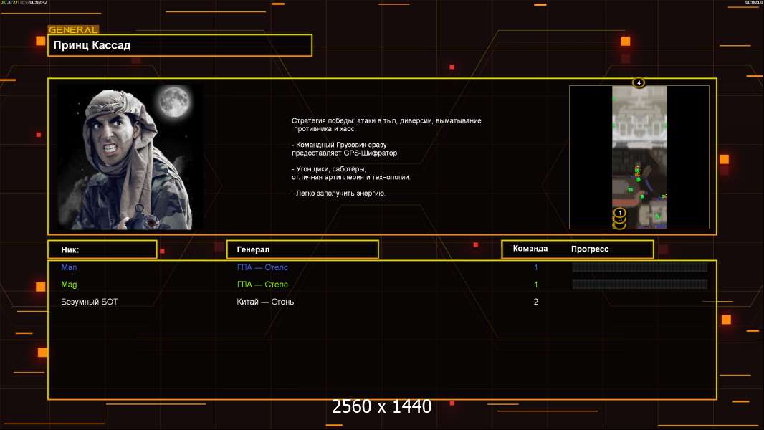Click start position marker 4 above the minimap
Viewport: 764px width, 430px height.
click(x=639, y=83)
